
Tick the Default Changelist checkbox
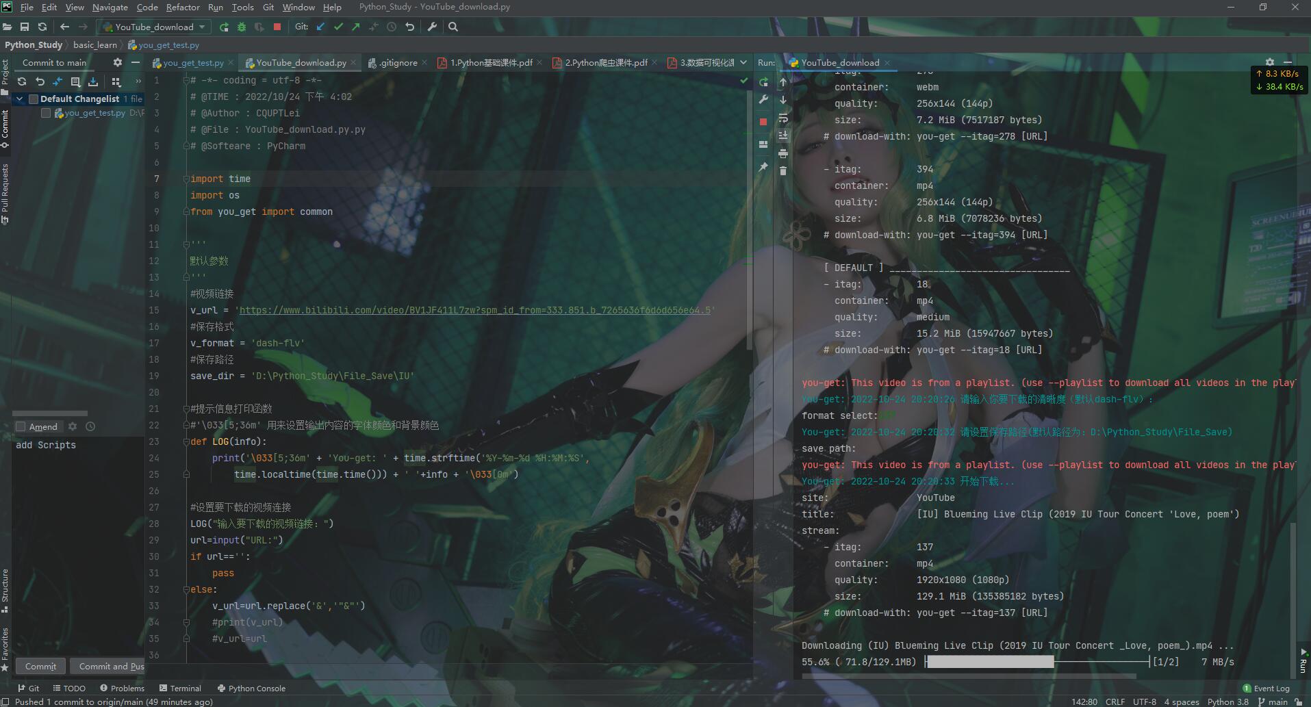(x=34, y=99)
